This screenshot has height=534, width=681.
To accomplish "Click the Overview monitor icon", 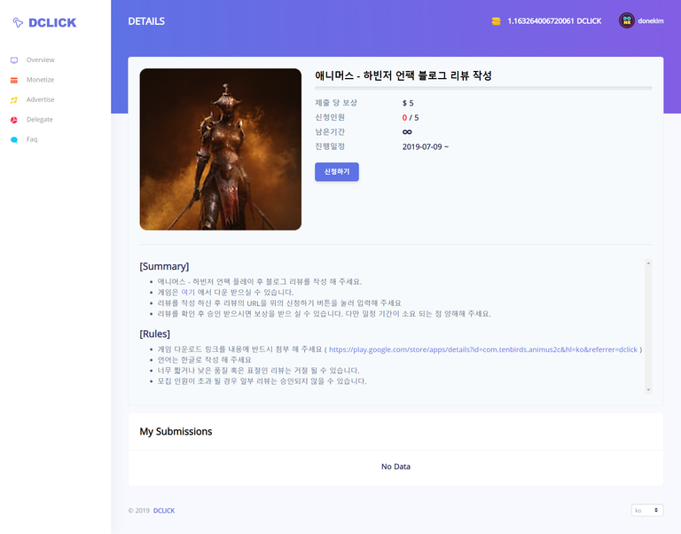I will [14, 60].
